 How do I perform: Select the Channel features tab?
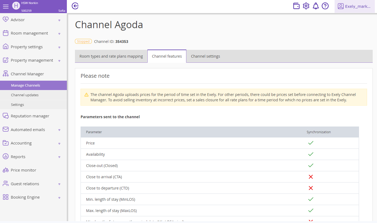click(167, 56)
